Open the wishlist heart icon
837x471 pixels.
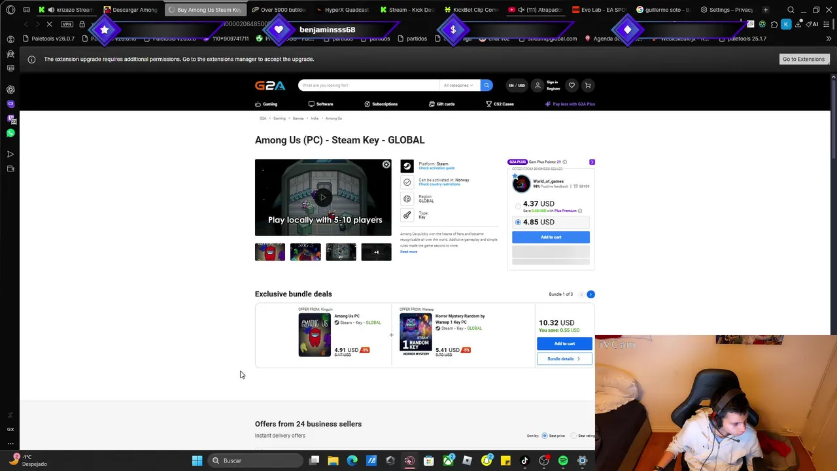point(572,85)
